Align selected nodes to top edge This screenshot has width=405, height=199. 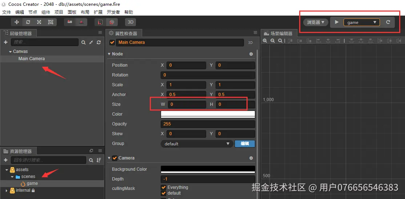coord(290,41)
